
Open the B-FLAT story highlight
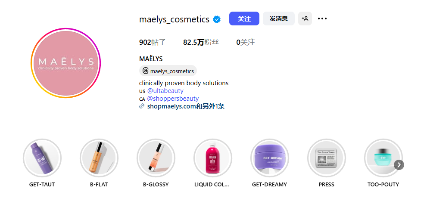click(99, 158)
